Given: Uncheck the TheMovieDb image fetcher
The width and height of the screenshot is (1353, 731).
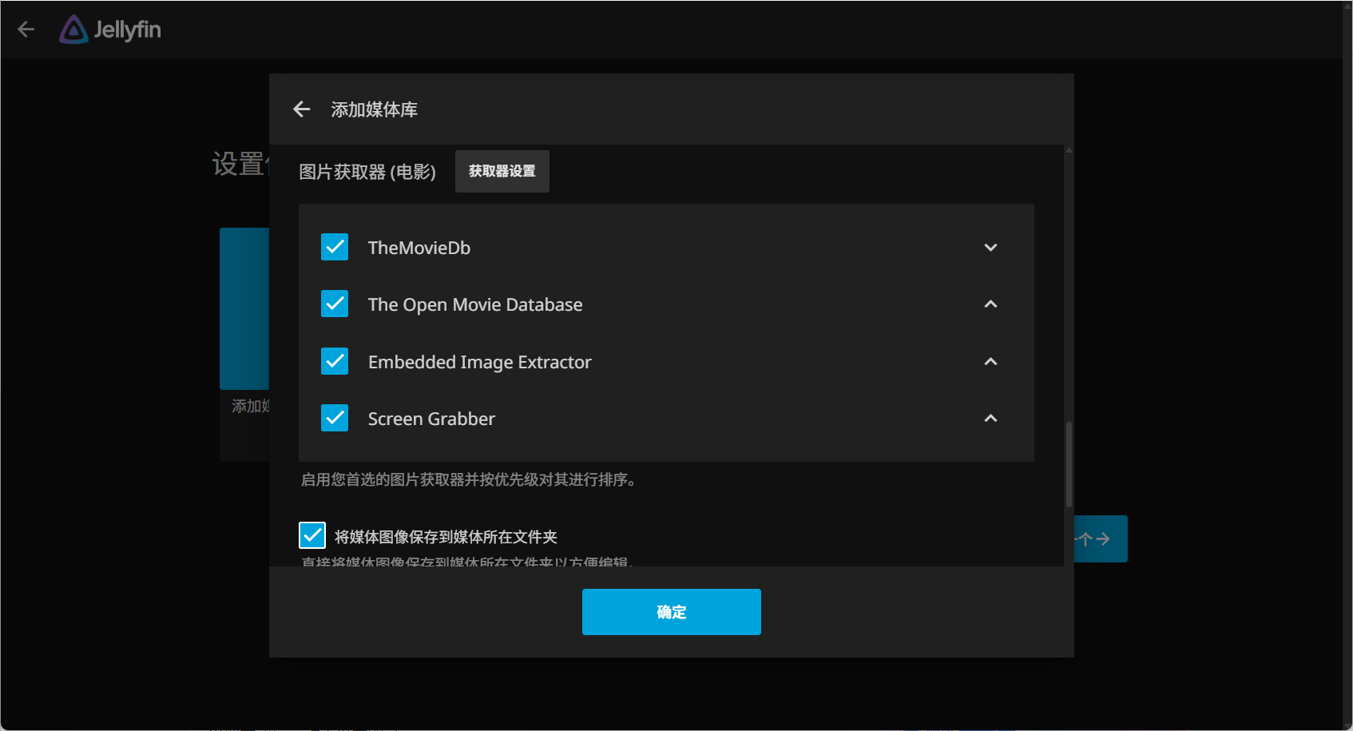Looking at the screenshot, I should pos(335,247).
